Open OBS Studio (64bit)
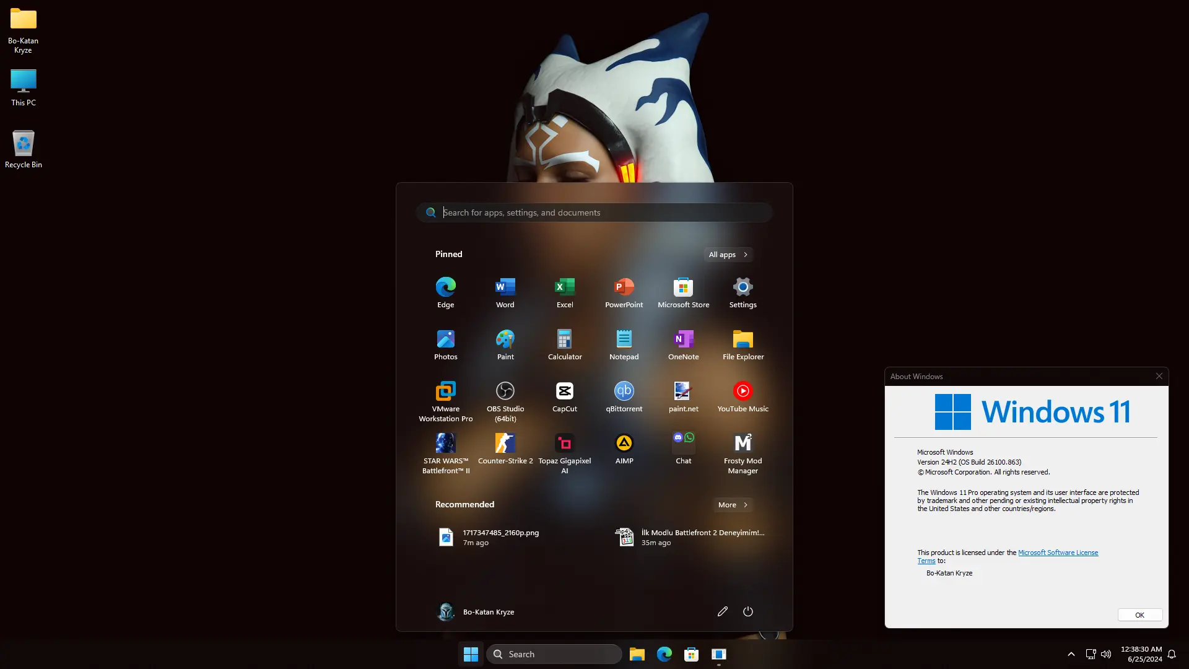1189x669 pixels. pos(505,401)
